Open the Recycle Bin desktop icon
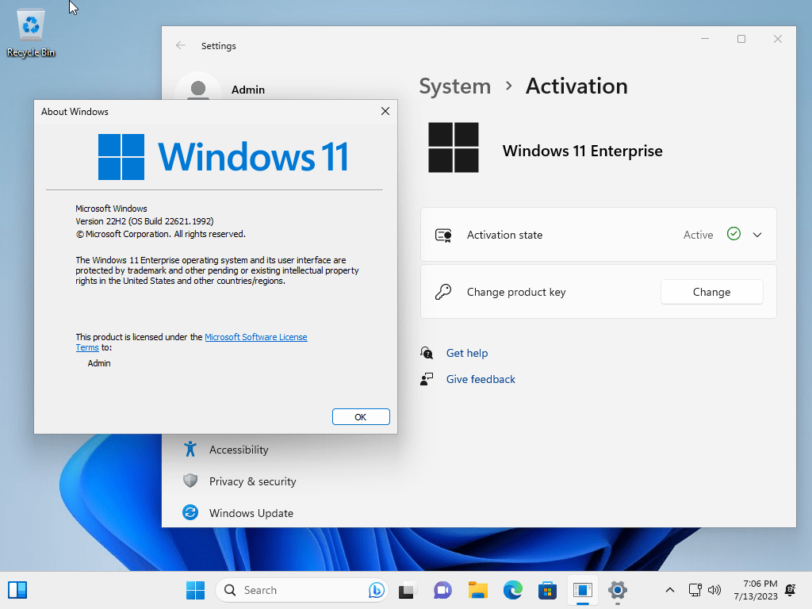Viewport: 812px width, 609px height. (x=31, y=33)
